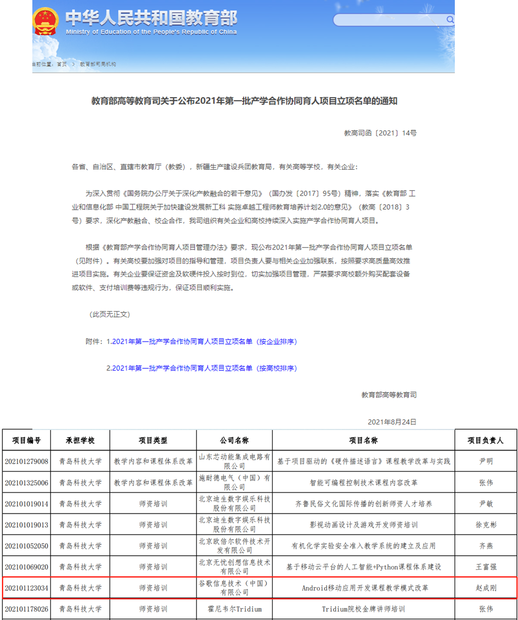Viewport: 518px width, 620px height.
Task: Select project number 202101279008
Action: [27, 461]
